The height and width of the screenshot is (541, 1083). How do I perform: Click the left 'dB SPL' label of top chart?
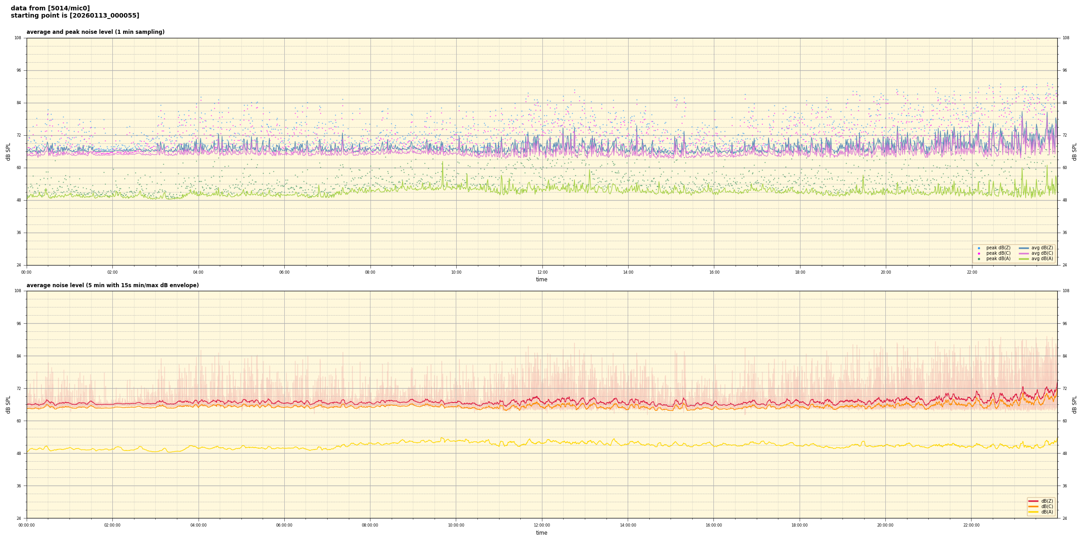(x=8, y=151)
